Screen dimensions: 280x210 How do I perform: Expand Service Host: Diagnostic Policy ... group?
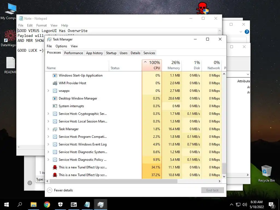click(x=48, y=160)
